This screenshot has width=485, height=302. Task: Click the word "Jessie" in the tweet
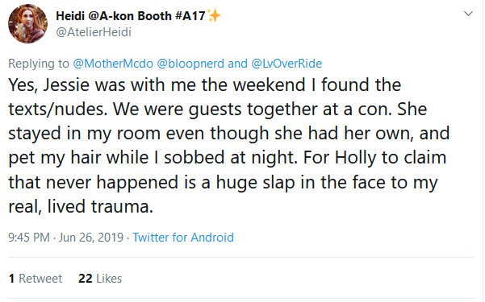click(66, 85)
